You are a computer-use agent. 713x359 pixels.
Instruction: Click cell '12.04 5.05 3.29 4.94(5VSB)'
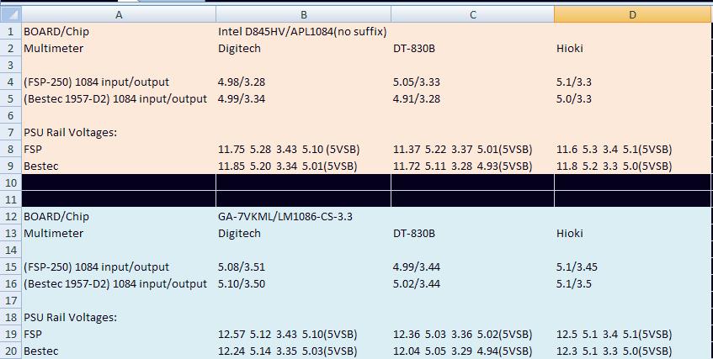point(472,351)
